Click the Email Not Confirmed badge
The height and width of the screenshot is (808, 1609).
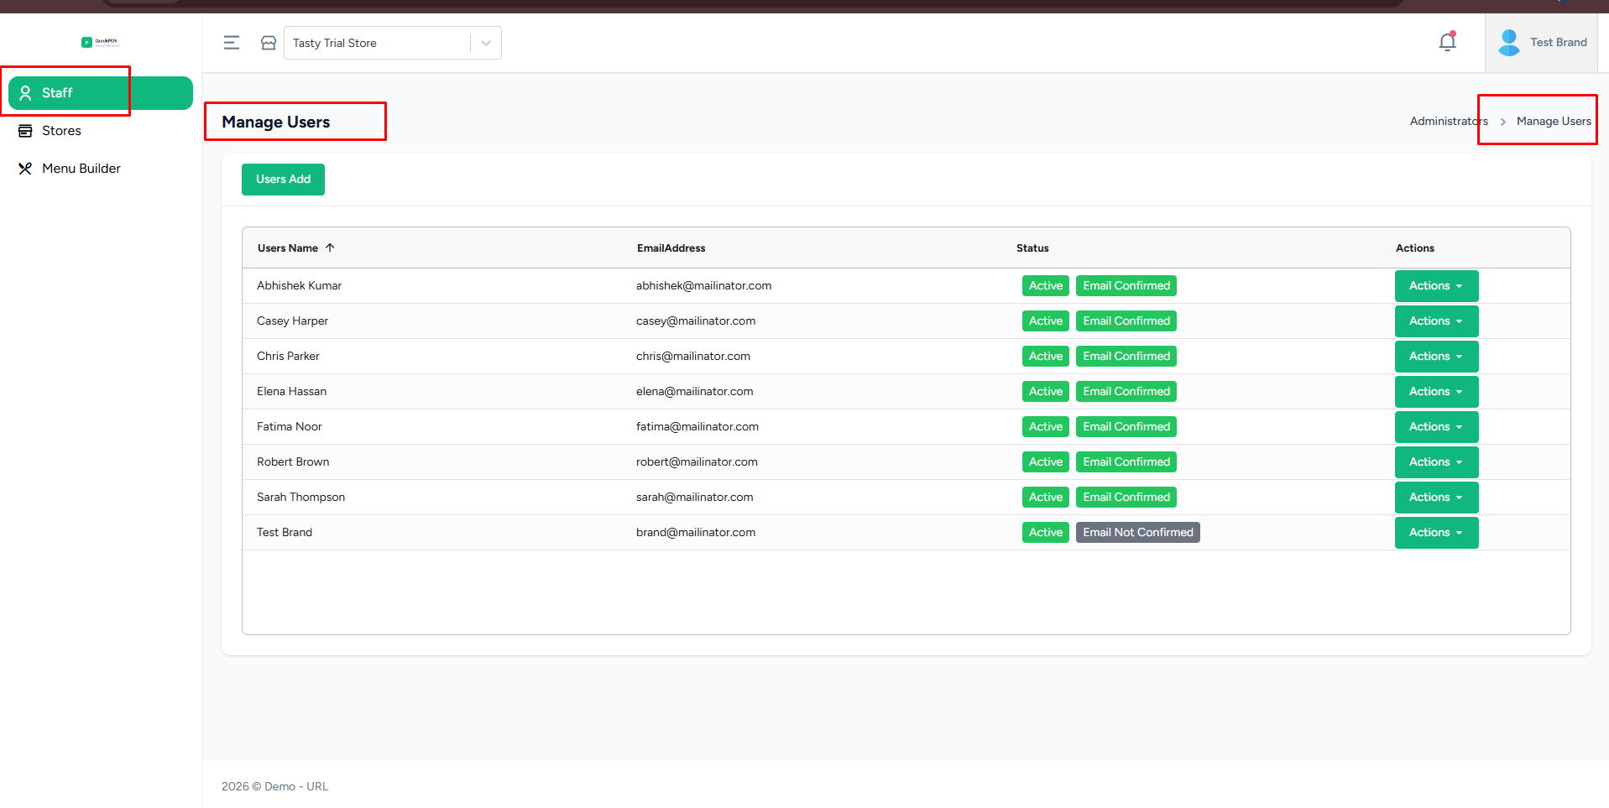(1137, 533)
